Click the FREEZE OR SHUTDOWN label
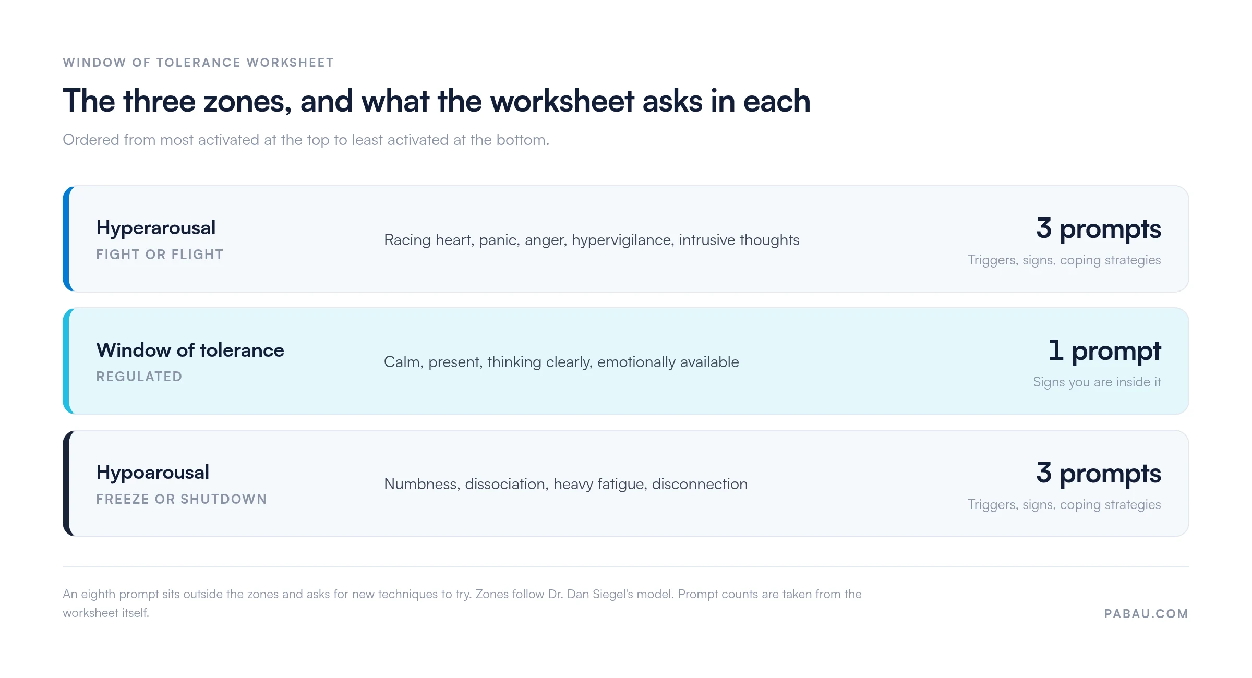 182,499
